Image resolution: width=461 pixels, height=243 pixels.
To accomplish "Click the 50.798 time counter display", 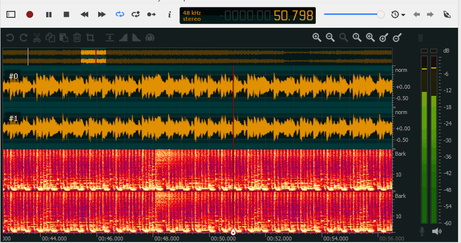I will (293, 15).
